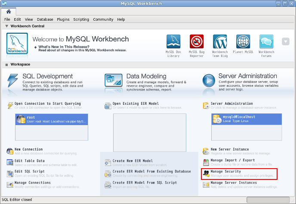Click the Open Existing EER Model icon
The width and height of the screenshot is (296, 204).
[x=108, y=106]
